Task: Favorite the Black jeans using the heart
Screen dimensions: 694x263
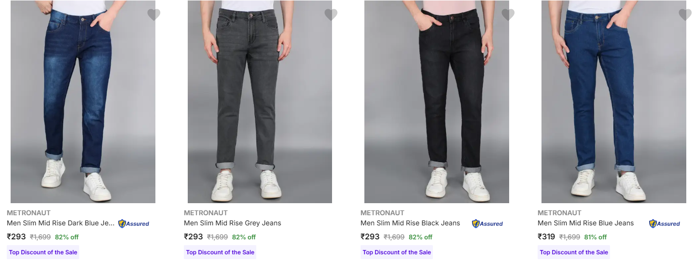Action: 508,14
